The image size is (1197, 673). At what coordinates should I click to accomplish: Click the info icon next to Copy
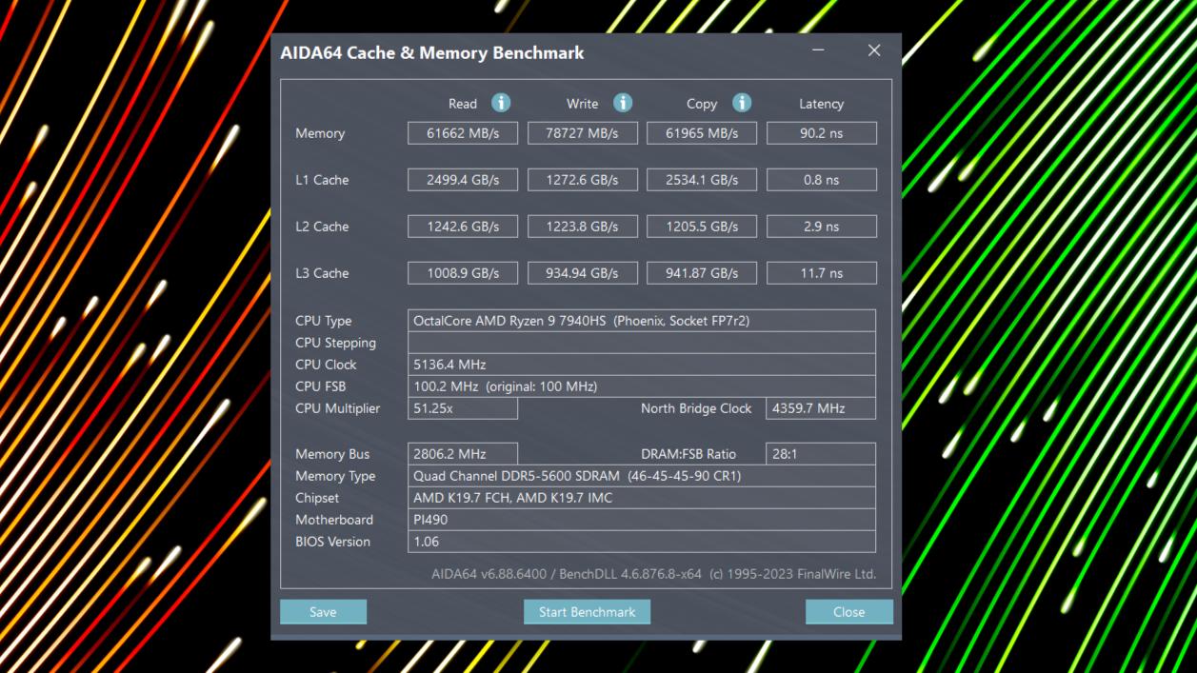coord(742,103)
